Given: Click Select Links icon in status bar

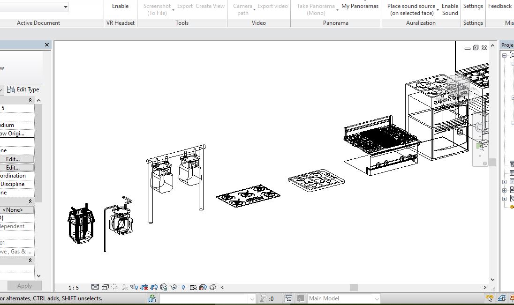Looking at the screenshot, I should click(x=489, y=298).
